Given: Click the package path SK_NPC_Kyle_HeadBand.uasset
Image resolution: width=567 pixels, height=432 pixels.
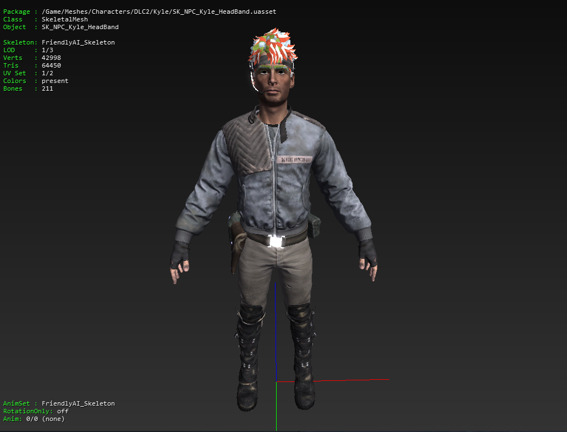Looking at the screenshot, I should tap(159, 12).
